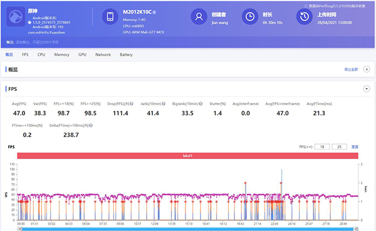Click the Delta(FTime) value 238.7
This screenshot has height=231, width=376.
(71, 135)
